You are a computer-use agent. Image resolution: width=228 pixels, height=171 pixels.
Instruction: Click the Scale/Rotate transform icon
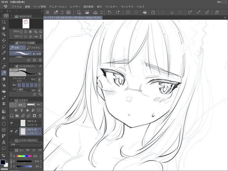click(153, 12)
